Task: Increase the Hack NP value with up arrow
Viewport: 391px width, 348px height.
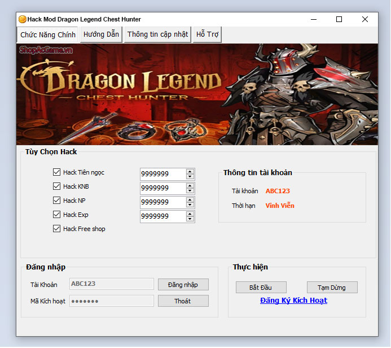Action: [x=190, y=200]
